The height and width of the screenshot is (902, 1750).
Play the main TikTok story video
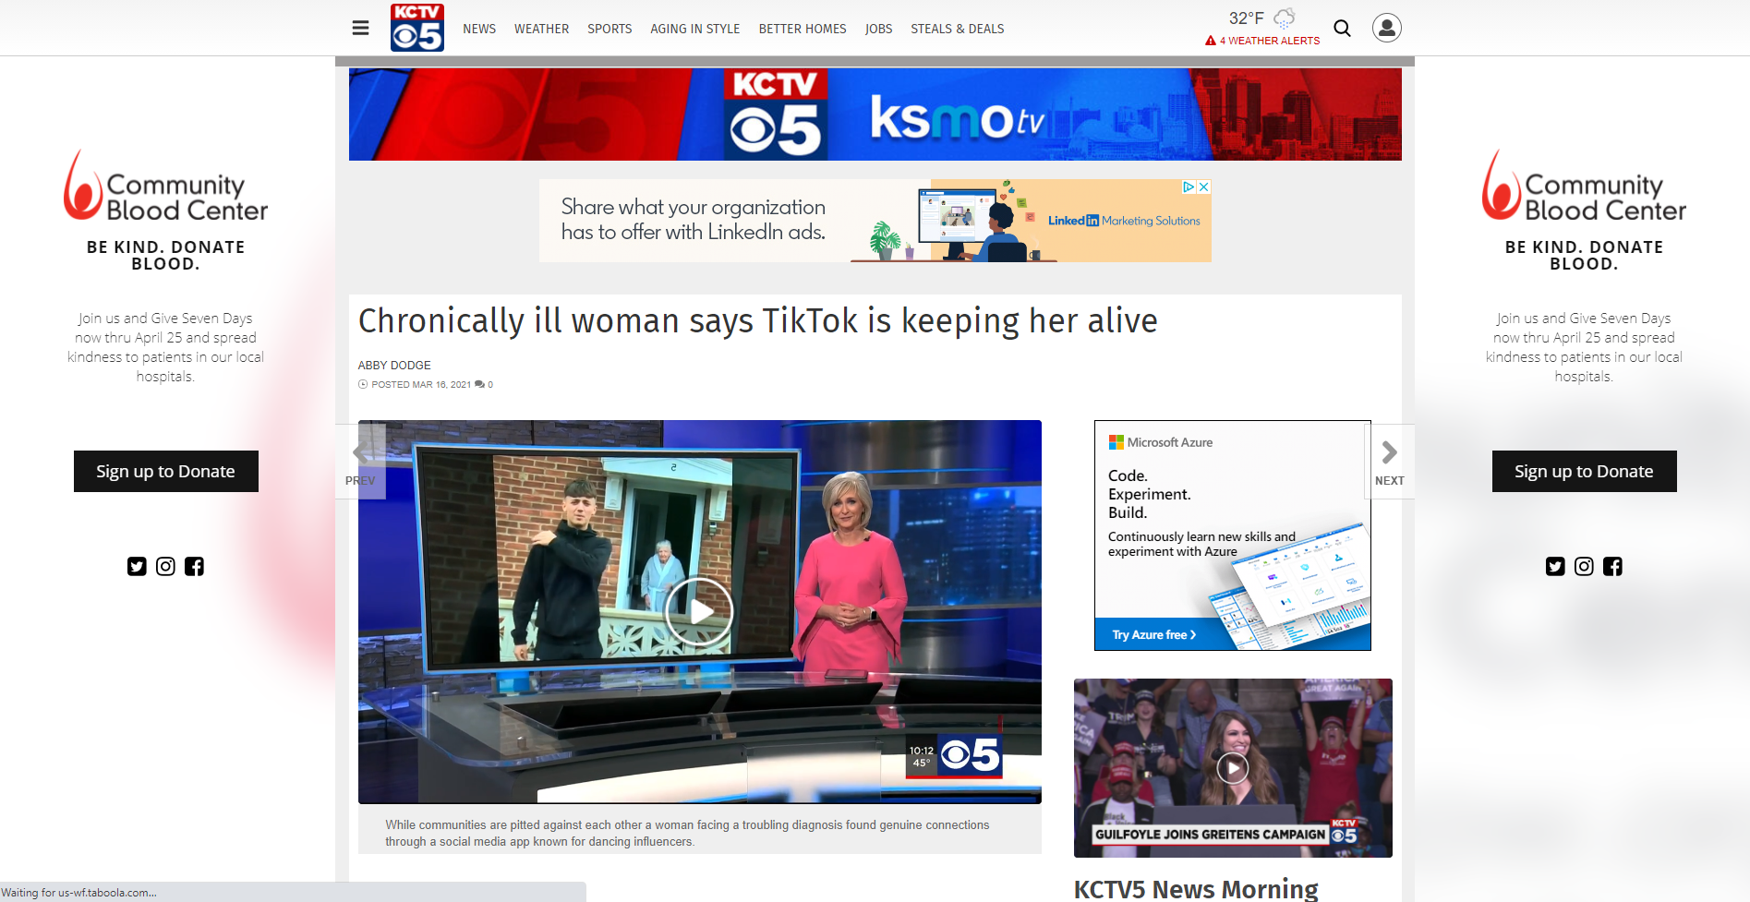[699, 611]
